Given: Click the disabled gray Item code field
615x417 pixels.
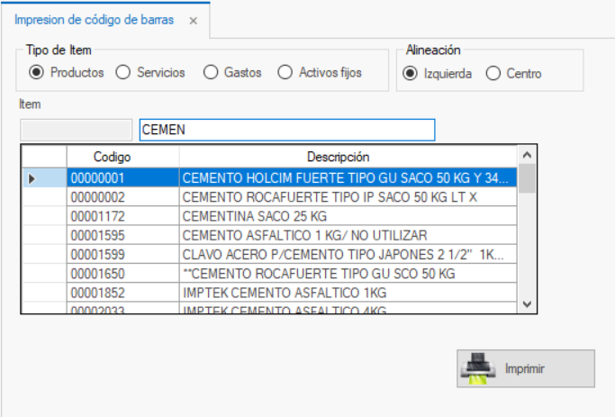Looking at the screenshot, I should point(76,130).
